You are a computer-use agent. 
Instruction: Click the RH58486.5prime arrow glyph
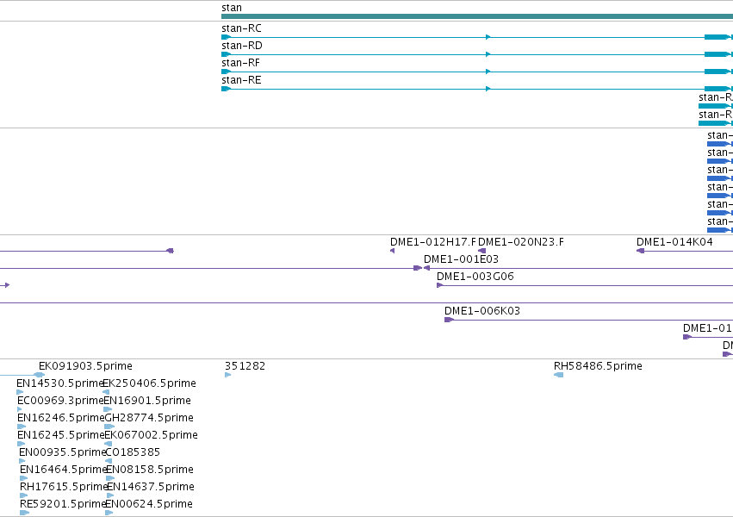pyautogui.click(x=559, y=376)
